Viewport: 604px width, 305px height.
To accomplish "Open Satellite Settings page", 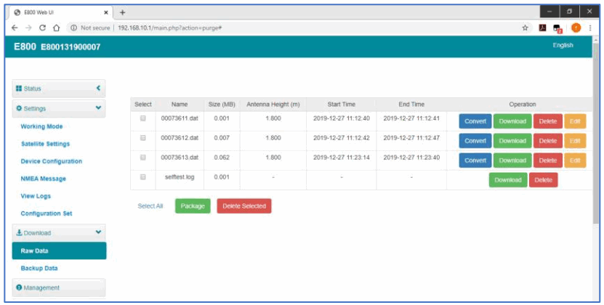I will point(46,144).
